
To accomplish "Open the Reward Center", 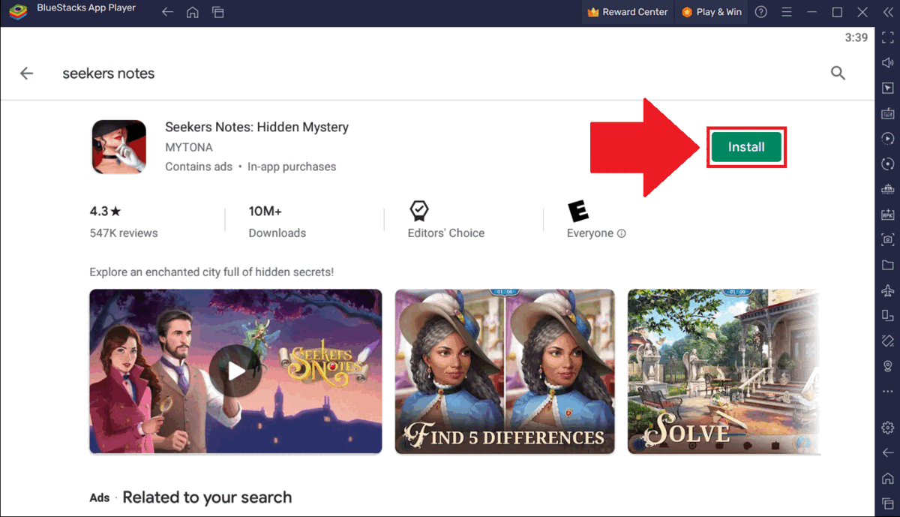I will (x=628, y=12).
